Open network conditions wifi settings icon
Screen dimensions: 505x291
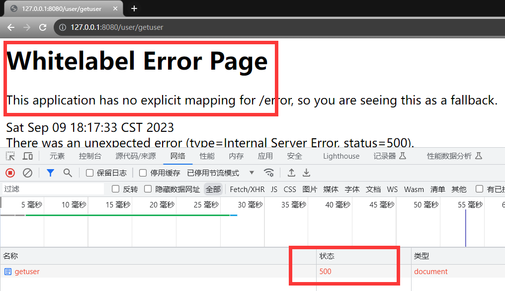pyautogui.click(x=268, y=173)
